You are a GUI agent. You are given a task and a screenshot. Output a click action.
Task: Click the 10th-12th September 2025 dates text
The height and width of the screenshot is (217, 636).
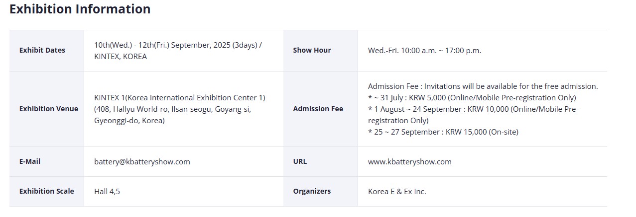[x=178, y=51]
